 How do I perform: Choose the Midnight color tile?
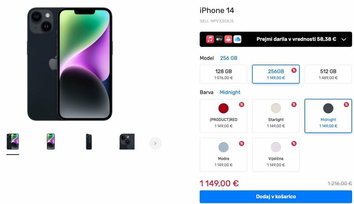[328, 116]
